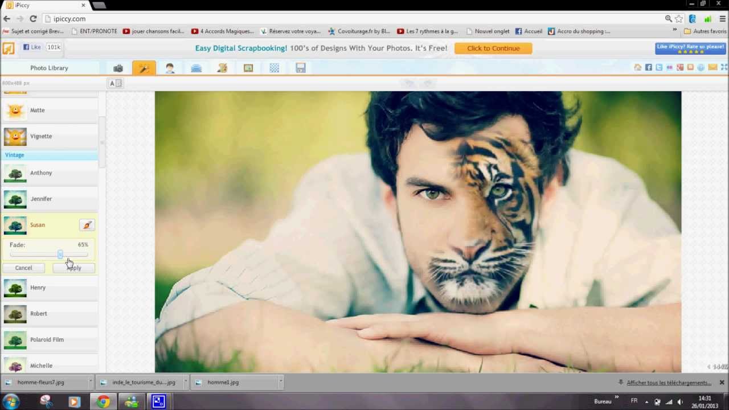Open the Photo Library tab
Screen dimensions: 729x410
click(49, 68)
